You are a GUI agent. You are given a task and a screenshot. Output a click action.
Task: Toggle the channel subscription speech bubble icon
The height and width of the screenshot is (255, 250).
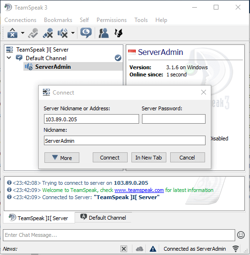click(x=86, y=33)
